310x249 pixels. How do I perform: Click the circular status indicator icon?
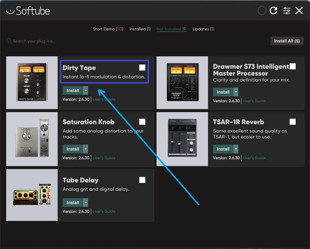pos(262,11)
